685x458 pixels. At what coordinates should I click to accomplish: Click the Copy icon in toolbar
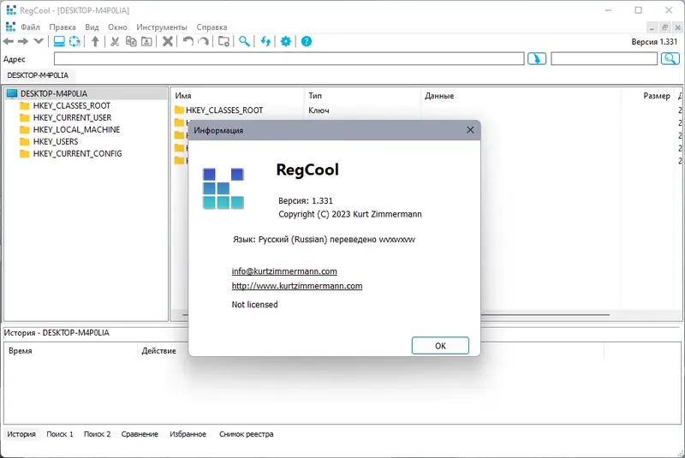[131, 41]
